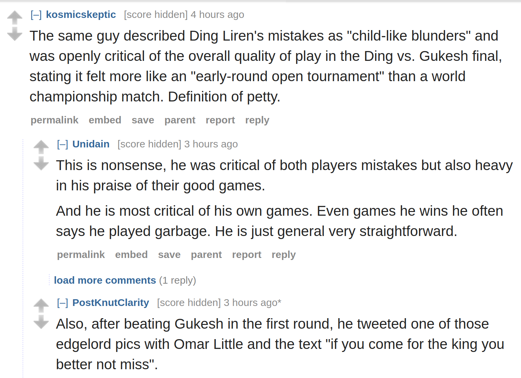521x378 pixels.
Task: Downvote kosmicskeptic's comment
Action: tap(15, 34)
